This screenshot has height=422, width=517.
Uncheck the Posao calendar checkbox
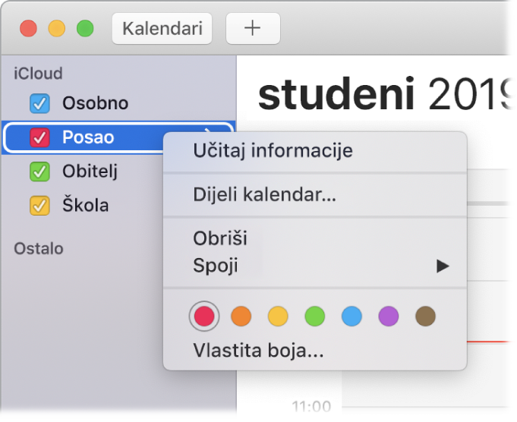coord(39,137)
